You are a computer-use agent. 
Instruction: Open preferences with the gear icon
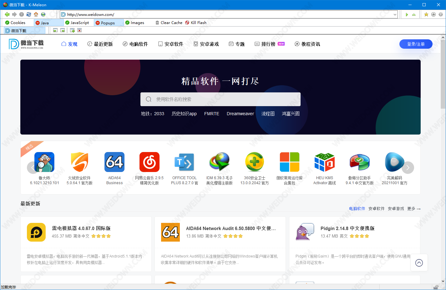(441, 14)
